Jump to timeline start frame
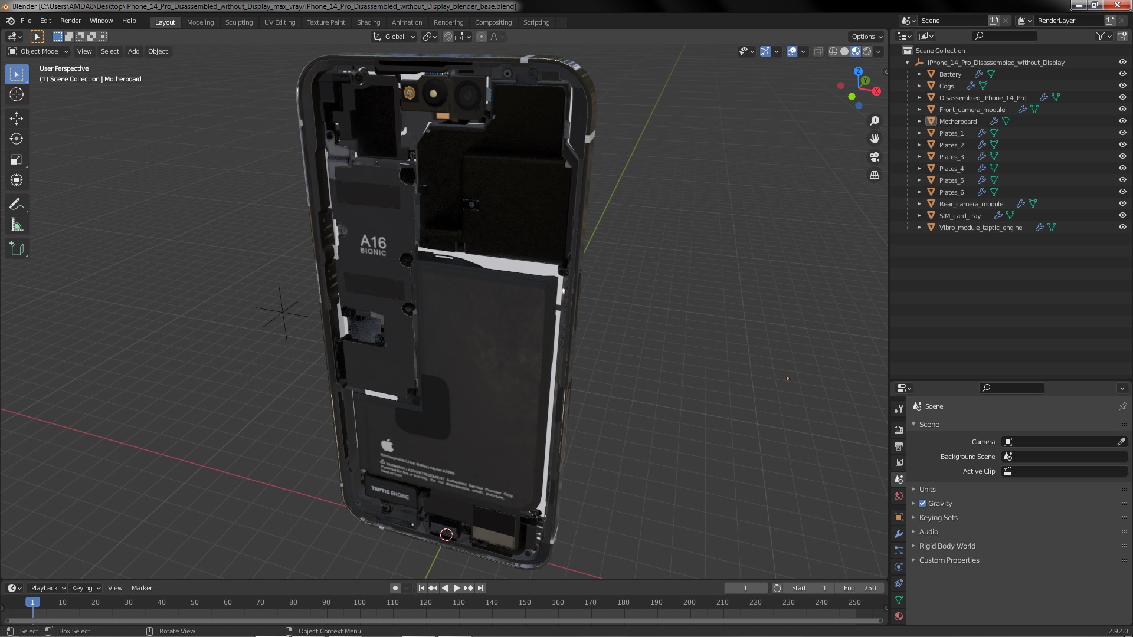The width and height of the screenshot is (1133, 637). tap(421, 588)
